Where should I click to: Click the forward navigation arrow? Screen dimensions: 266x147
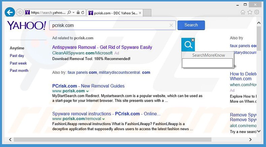click(20, 12)
